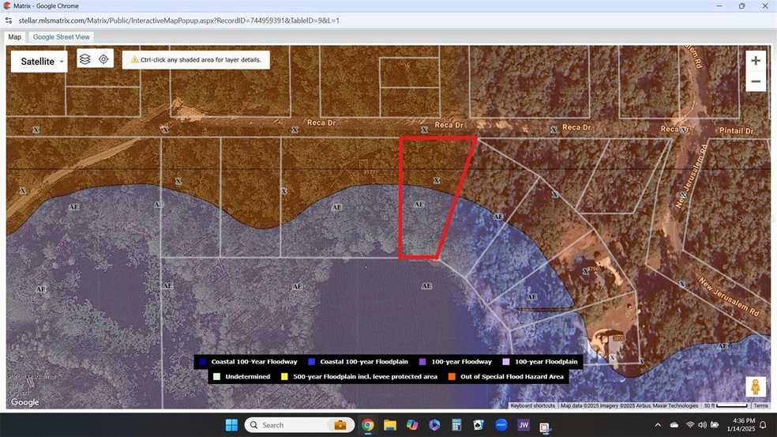Open the Keyboard shortcuts link
Viewport: 777px width, 437px height.
coord(532,405)
